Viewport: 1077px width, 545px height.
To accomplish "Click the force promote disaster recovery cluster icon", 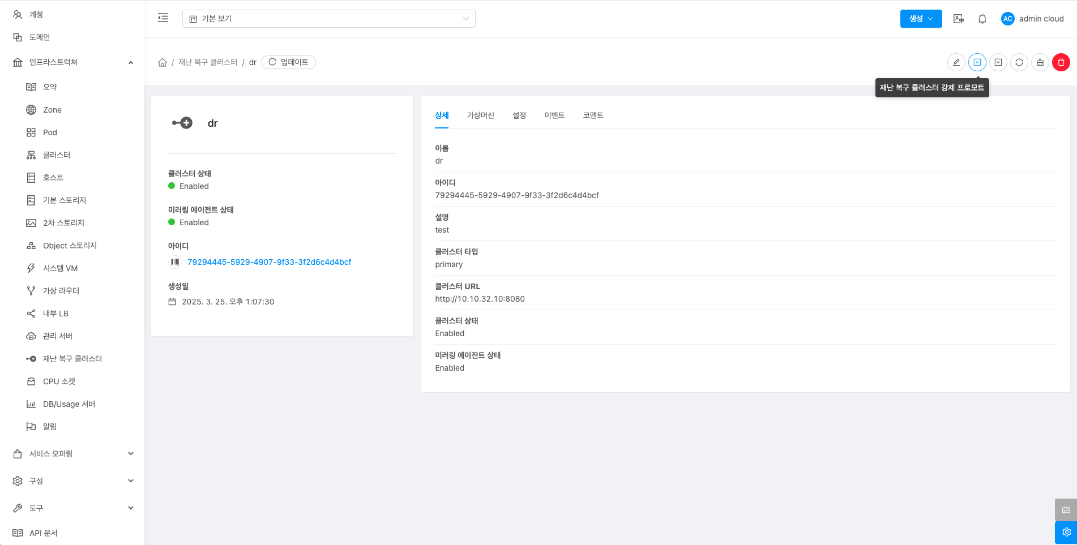I will pos(977,62).
